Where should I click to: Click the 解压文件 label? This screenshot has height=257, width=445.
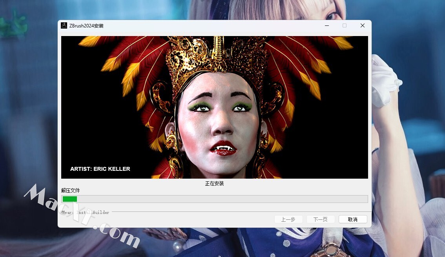(70, 190)
